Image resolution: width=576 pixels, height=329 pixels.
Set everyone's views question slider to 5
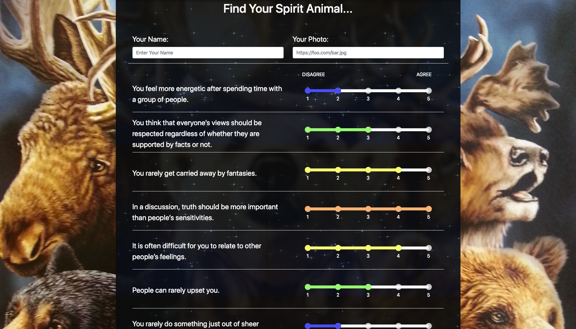coord(429,130)
